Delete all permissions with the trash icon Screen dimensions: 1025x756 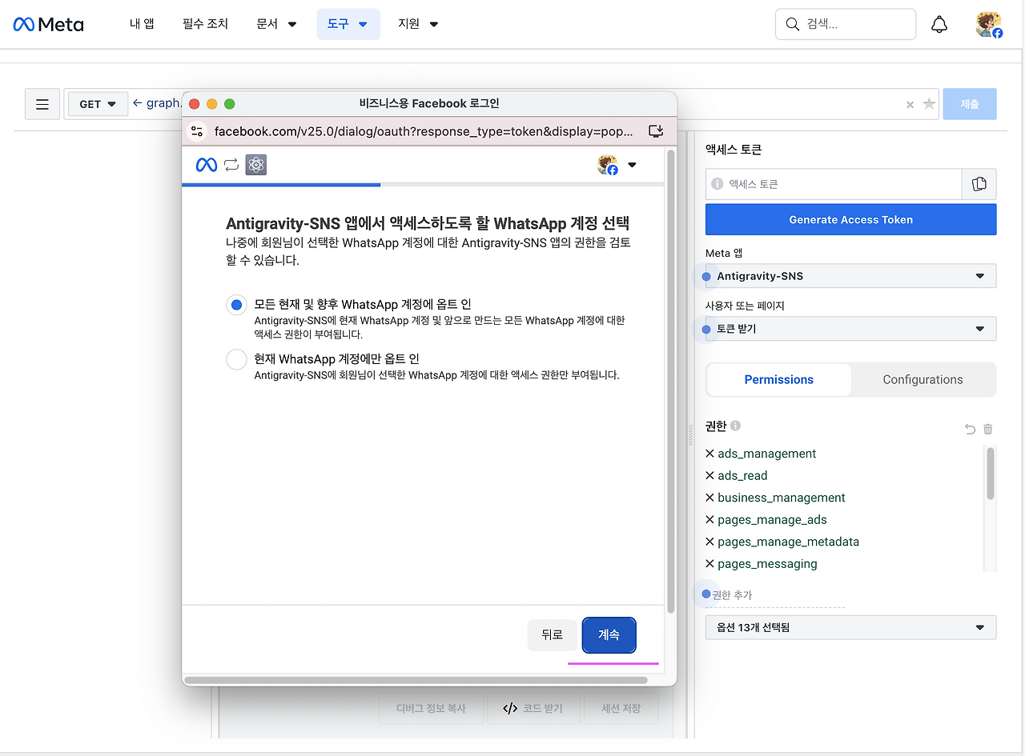(988, 430)
